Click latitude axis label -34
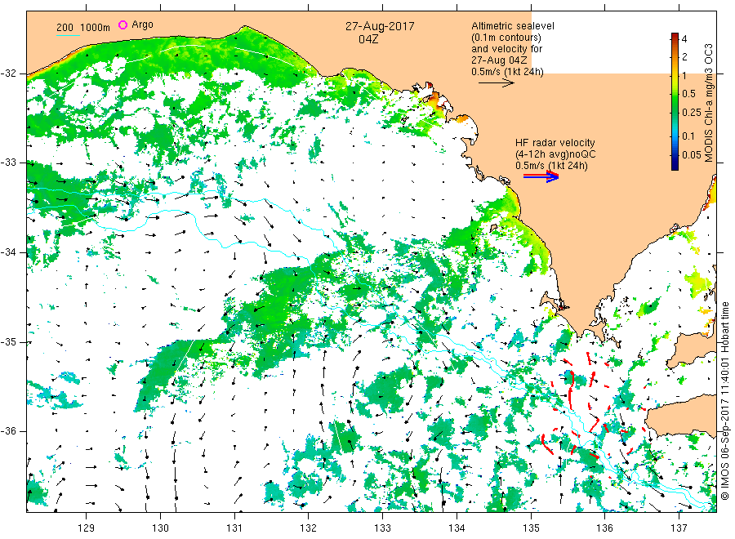The width and height of the screenshot is (735, 539). click(8, 252)
